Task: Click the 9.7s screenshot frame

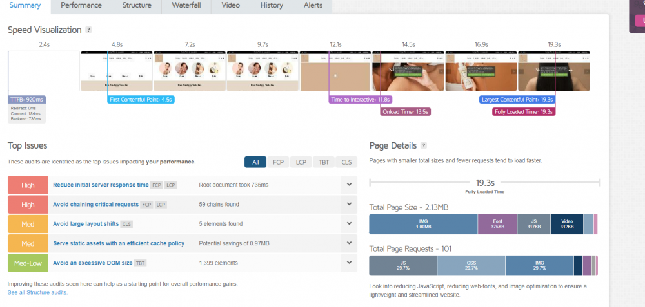Action: [x=263, y=71]
